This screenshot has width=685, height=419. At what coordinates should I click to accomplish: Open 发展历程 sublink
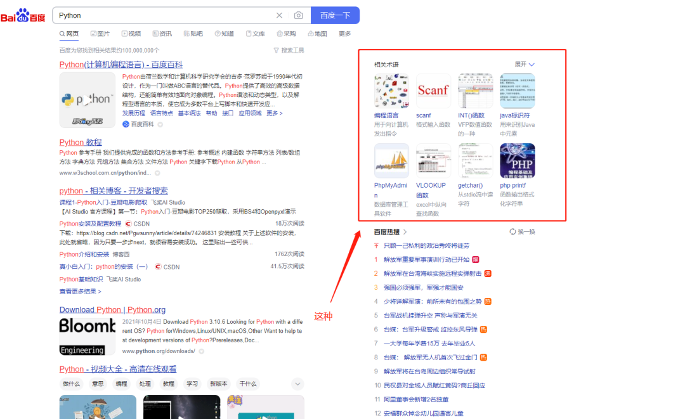[x=134, y=113]
